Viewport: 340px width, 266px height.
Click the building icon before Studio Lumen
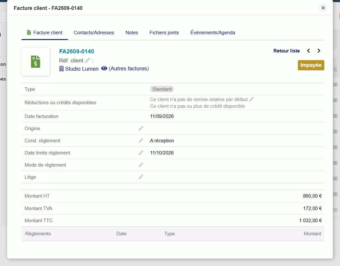coord(62,69)
